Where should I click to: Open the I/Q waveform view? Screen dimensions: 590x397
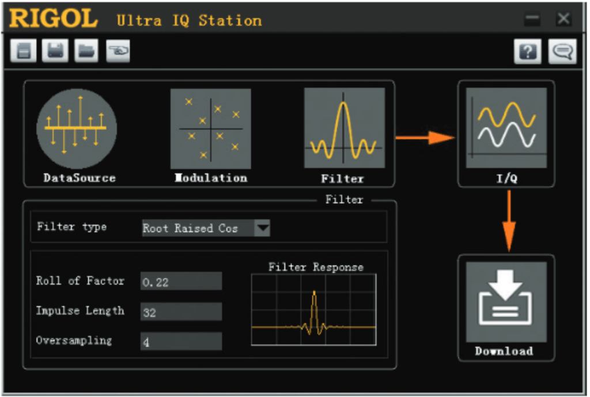(x=506, y=128)
